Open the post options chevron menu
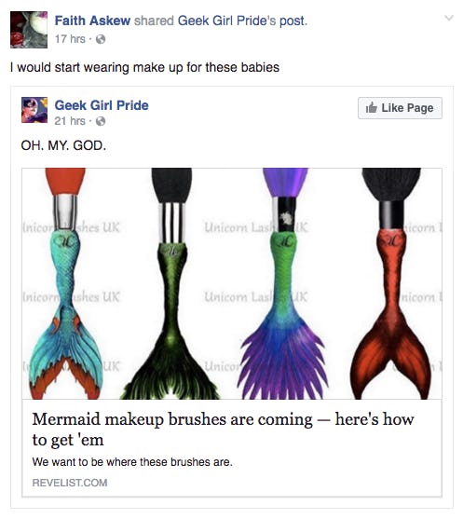This screenshot has width=463, height=519. [x=449, y=18]
